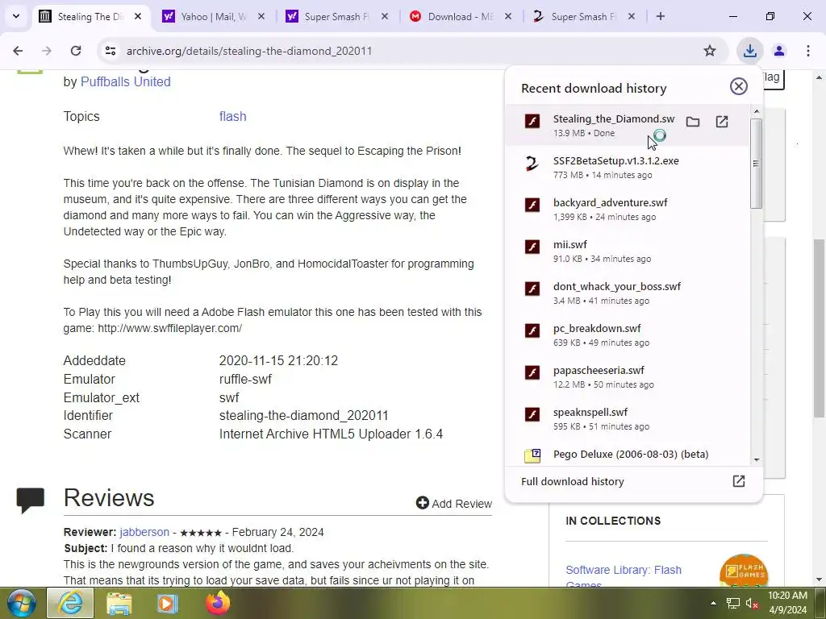Open Full download history external icon
The height and width of the screenshot is (619, 826).
(739, 481)
